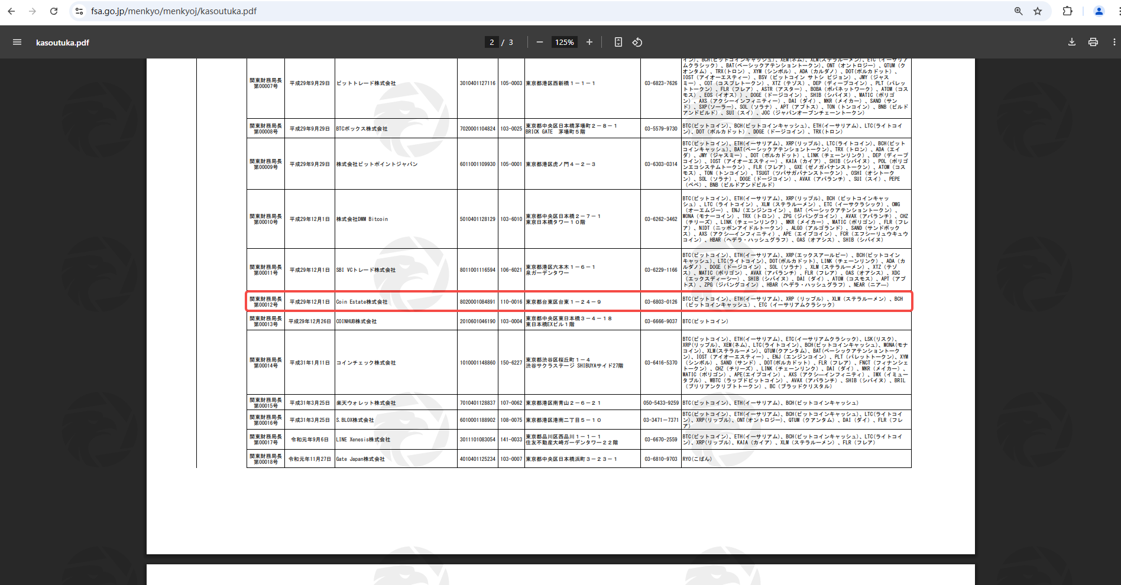The height and width of the screenshot is (585, 1121).
Task: View site information next to the URL
Action: (x=79, y=11)
